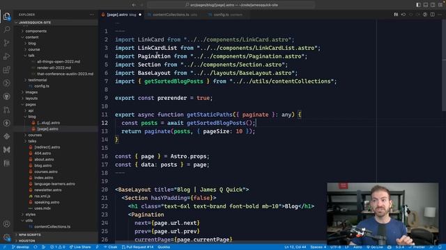Click the open changes icon in editor toolbar
This screenshot has width=446, height=250.
pos(403,15)
